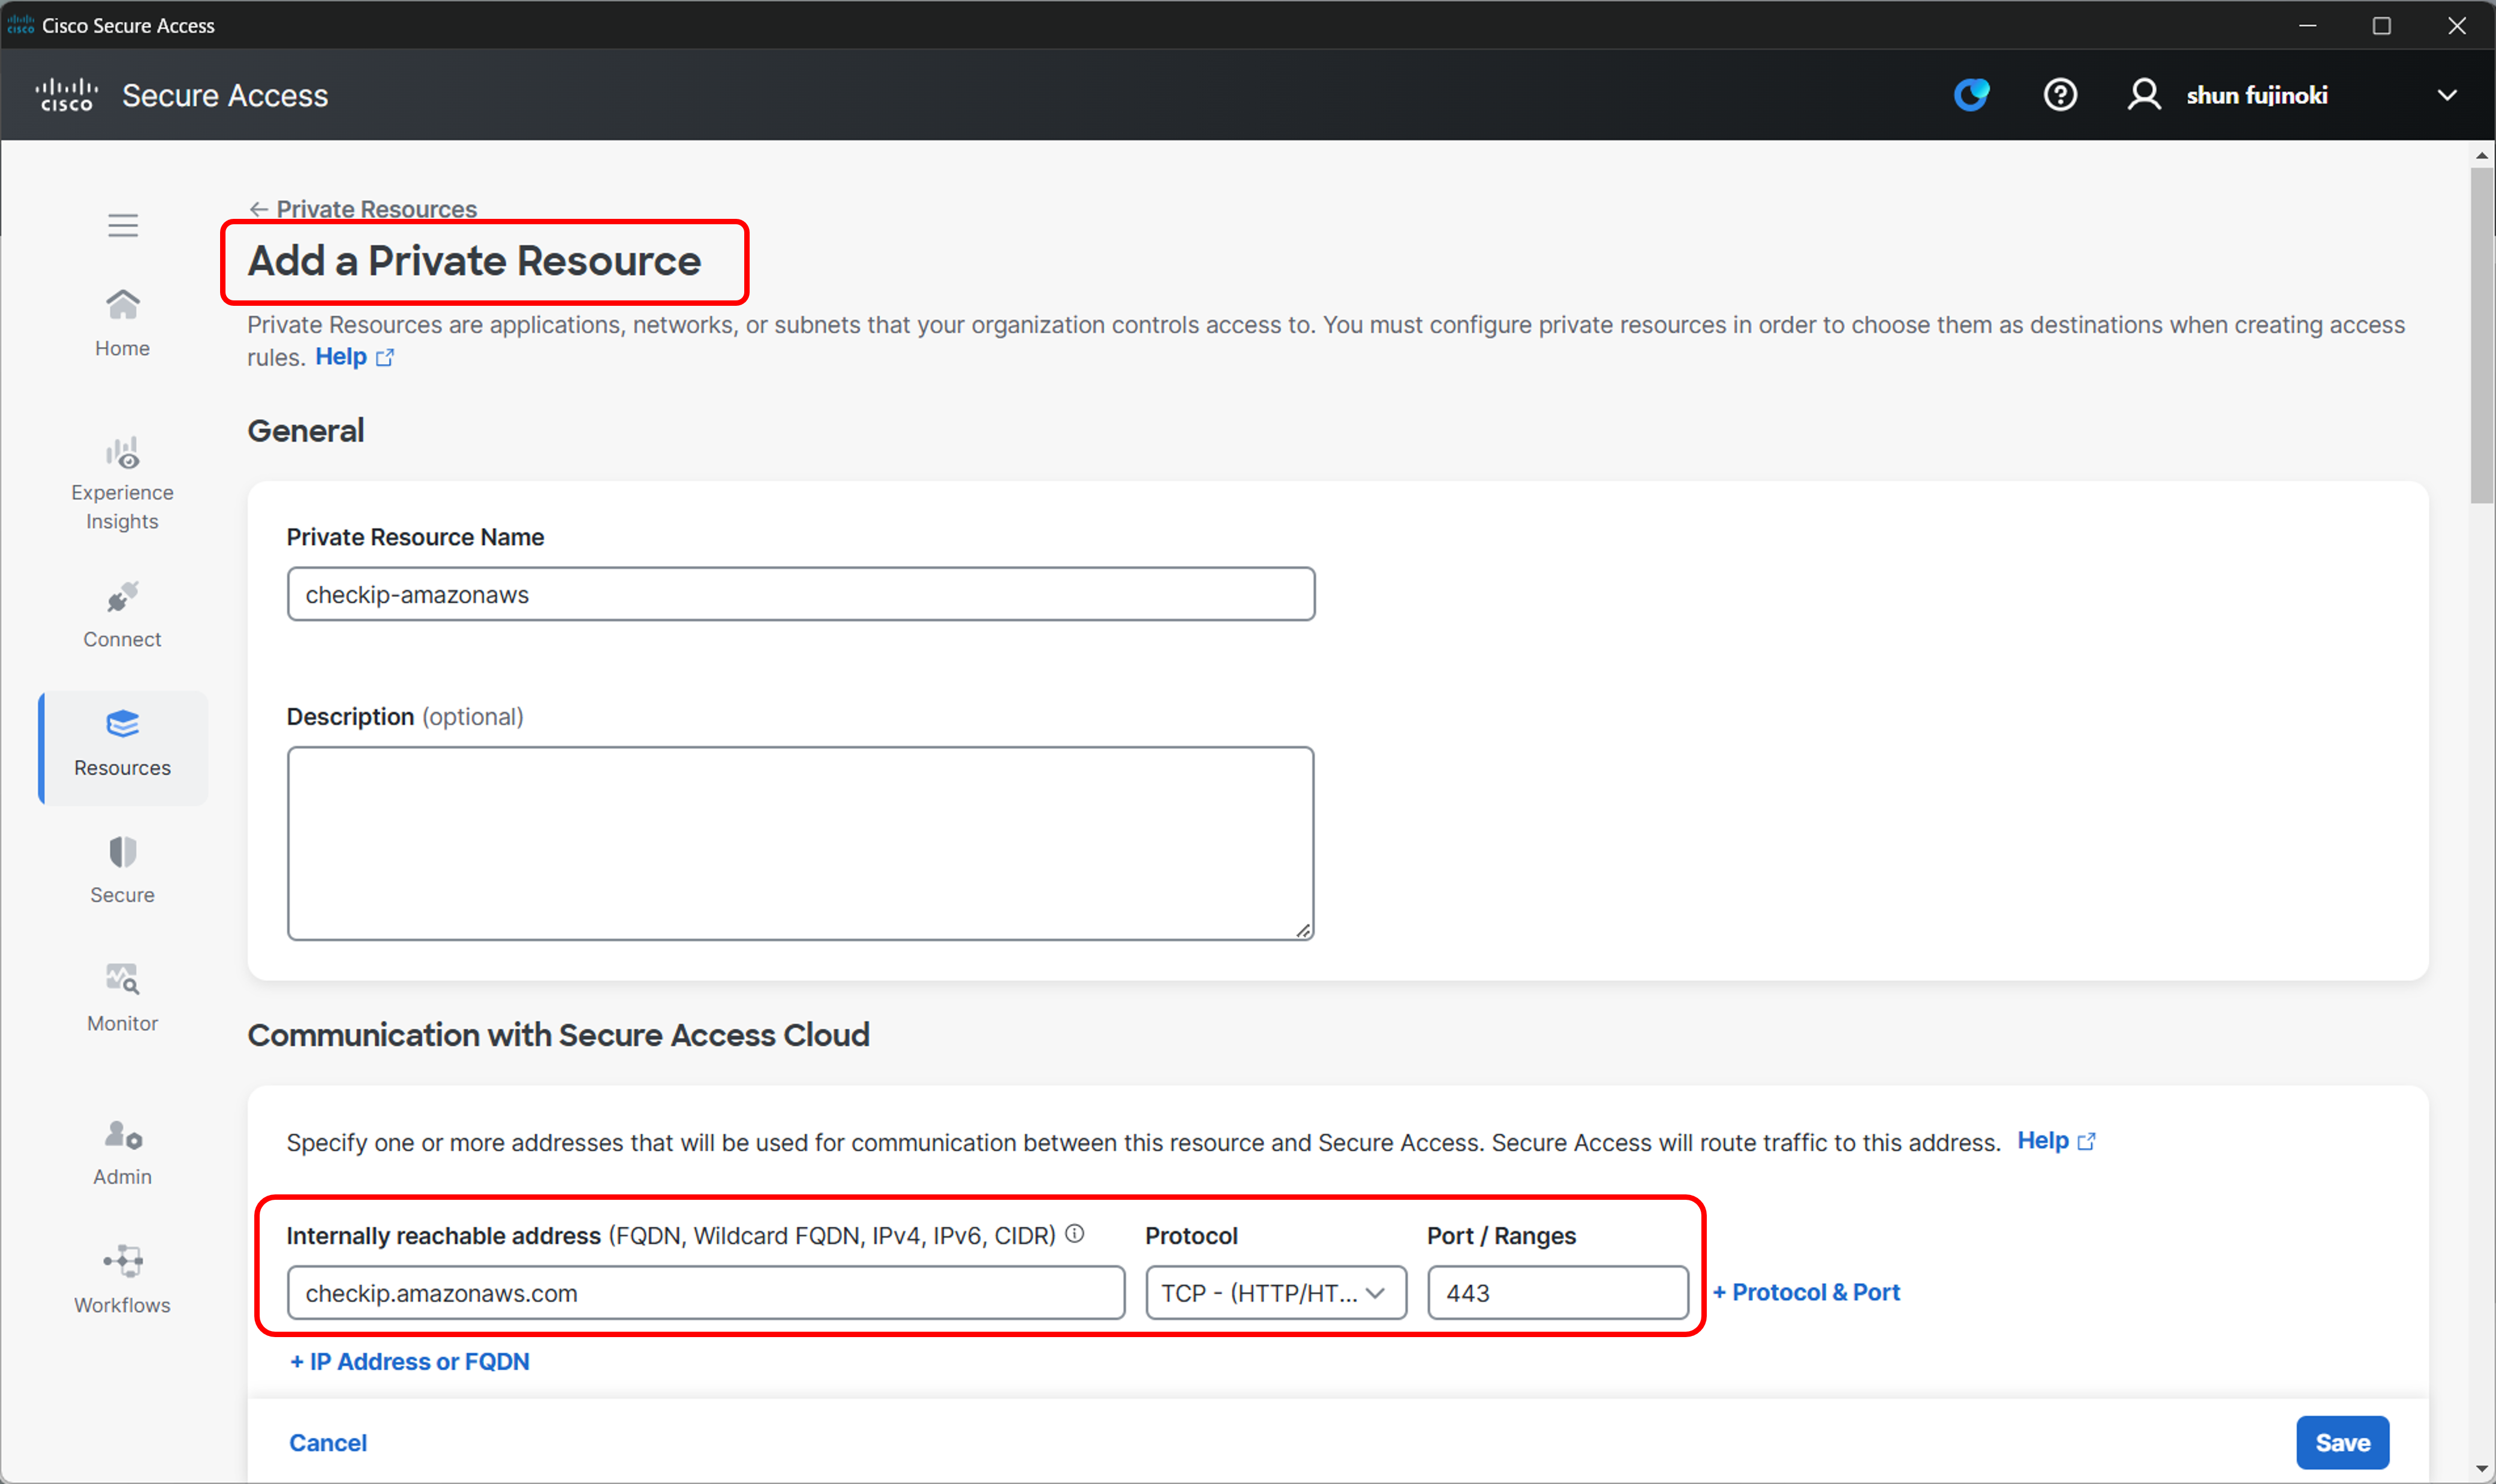Save the private resource

pos(2342,1442)
